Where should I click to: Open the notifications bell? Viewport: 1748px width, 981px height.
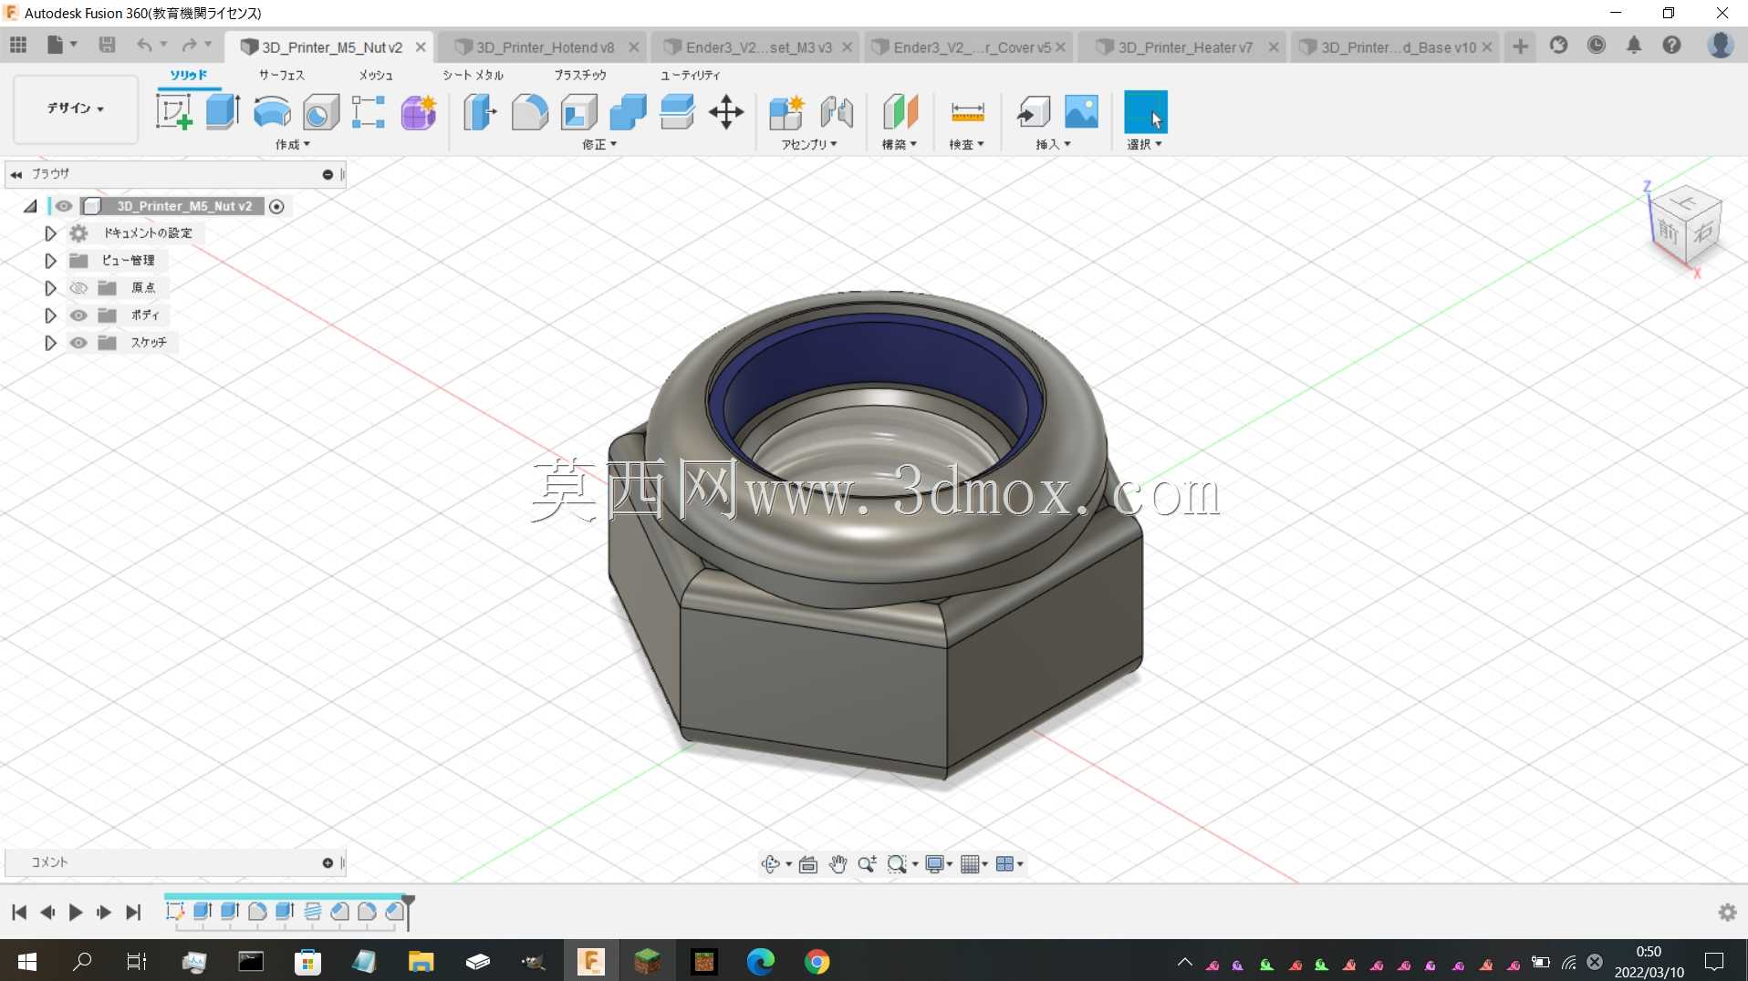point(1634,45)
